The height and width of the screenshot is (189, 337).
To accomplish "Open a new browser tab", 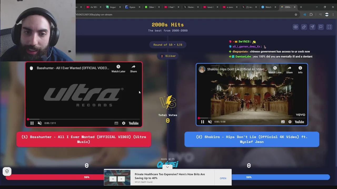I will click(301, 7).
